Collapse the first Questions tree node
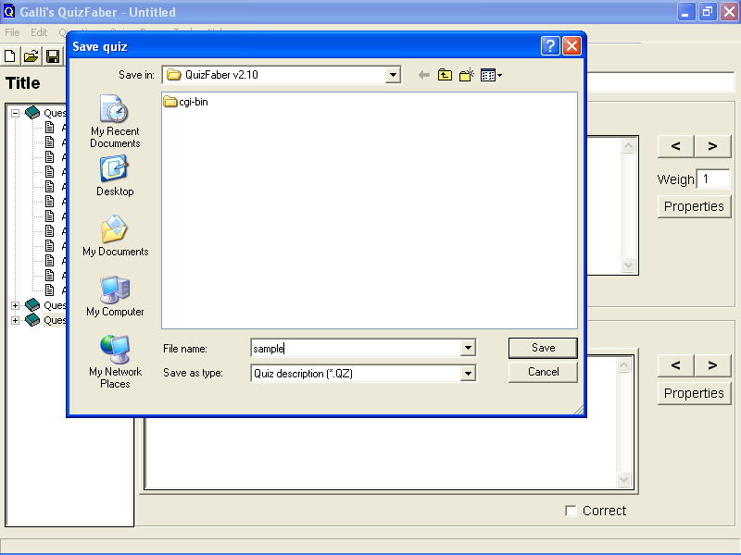The height and width of the screenshot is (555, 741). click(x=15, y=112)
